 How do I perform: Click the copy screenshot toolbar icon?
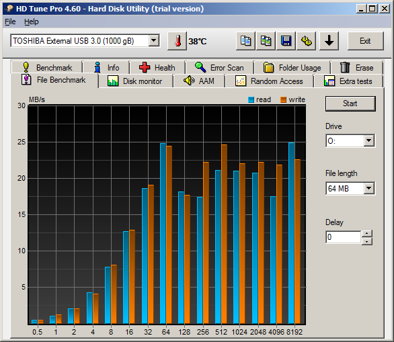pyautogui.click(x=266, y=41)
